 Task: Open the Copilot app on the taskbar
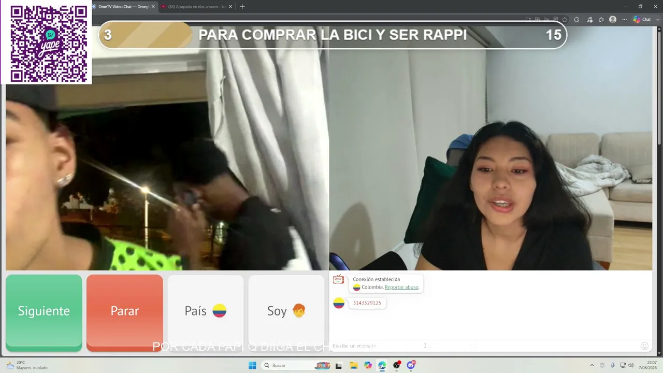click(x=368, y=365)
